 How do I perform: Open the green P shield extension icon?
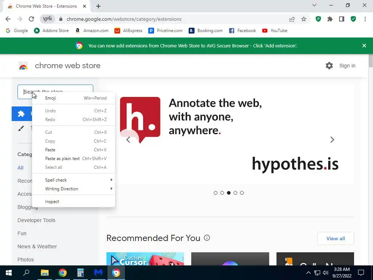[x=318, y=19]
